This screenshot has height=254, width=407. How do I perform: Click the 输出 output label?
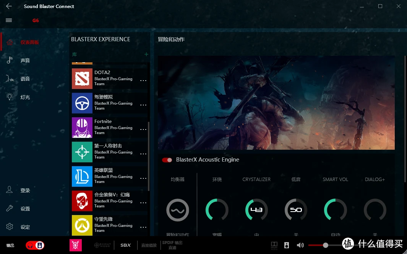pyautogui.click(x=10, y=246)
